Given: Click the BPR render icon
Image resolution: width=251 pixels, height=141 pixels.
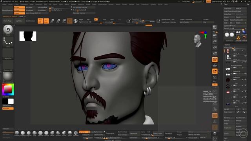Looking at the screenshot, I should pos(215,28).
